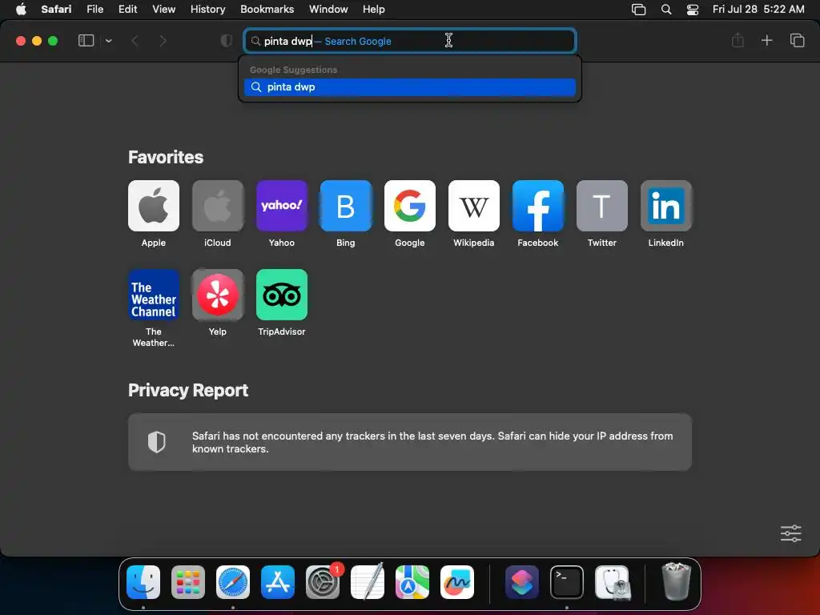Open the Bookmarks menu
The width and height of the screenshot is (820, 615).
267,10
